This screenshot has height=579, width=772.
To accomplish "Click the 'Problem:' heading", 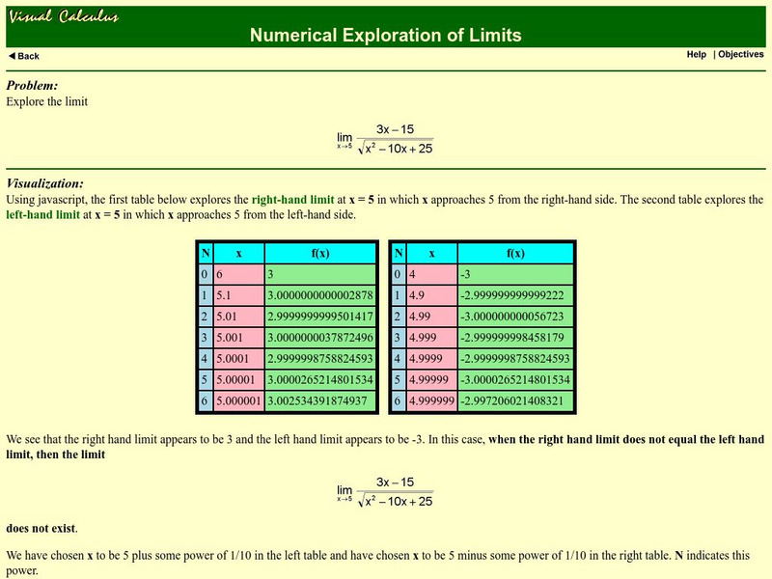I will pos(32,86).
